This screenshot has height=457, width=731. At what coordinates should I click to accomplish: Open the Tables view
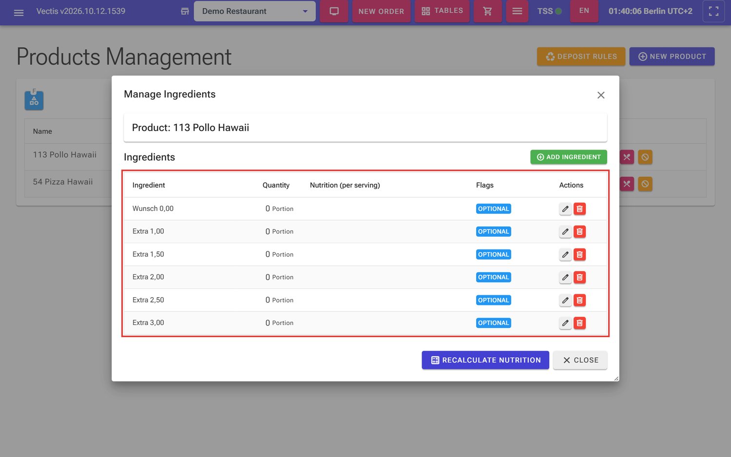point(442,11)
